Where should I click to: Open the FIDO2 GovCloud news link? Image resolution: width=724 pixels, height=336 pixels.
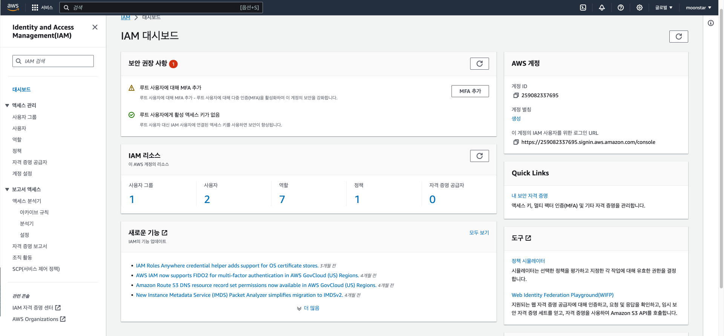[x=247, y=276]
